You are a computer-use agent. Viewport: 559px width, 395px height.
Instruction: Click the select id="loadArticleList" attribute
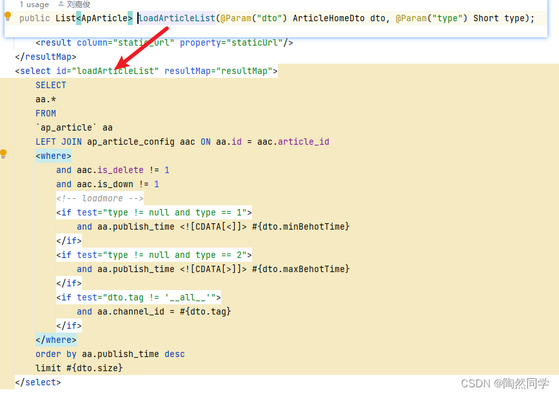(x=107, y=71)
